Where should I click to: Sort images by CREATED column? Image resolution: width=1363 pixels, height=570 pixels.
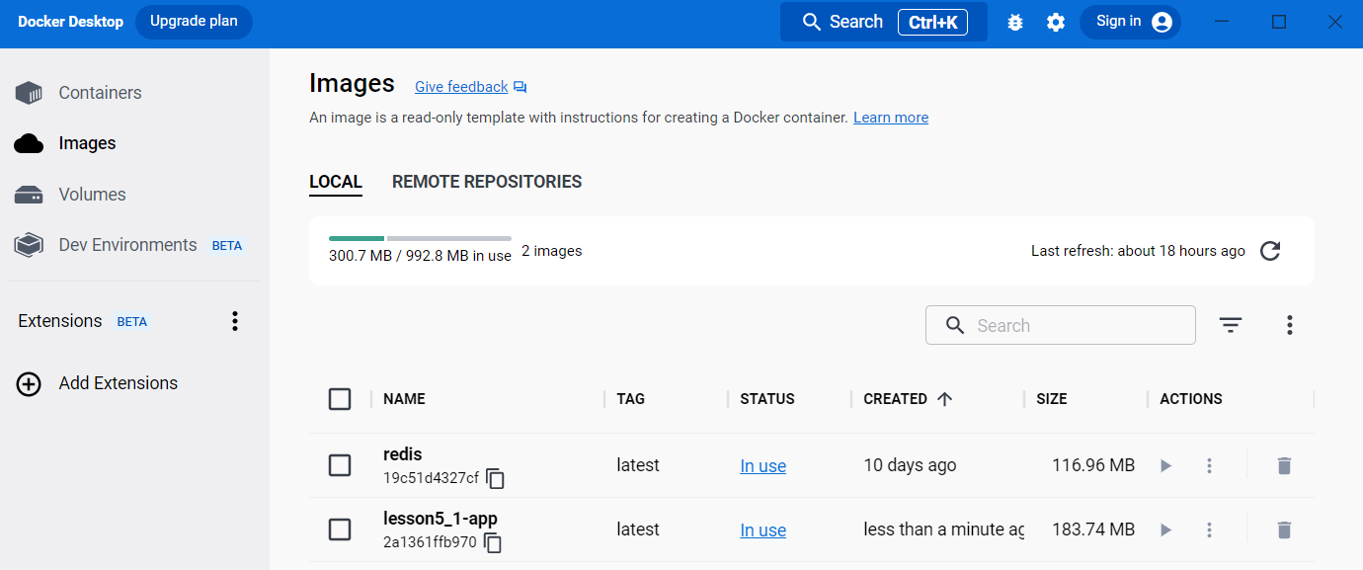click(895, 399)
